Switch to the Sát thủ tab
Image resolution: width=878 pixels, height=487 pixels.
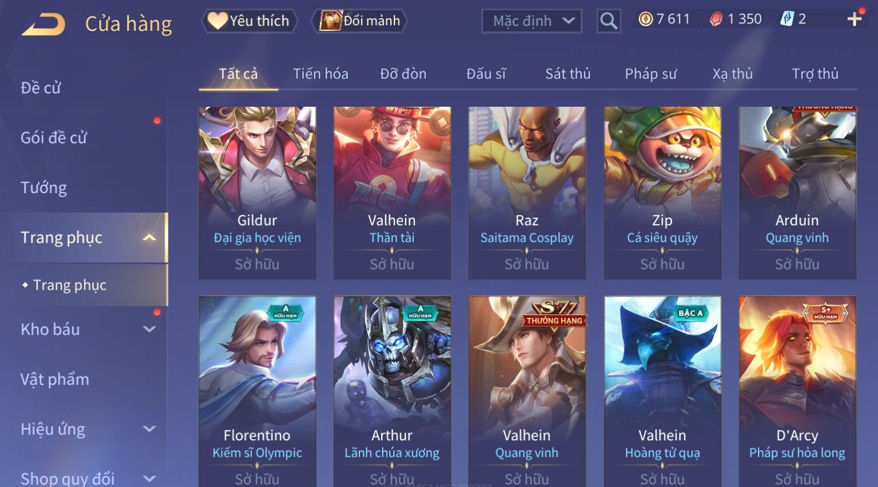click(x=568, y=73)
